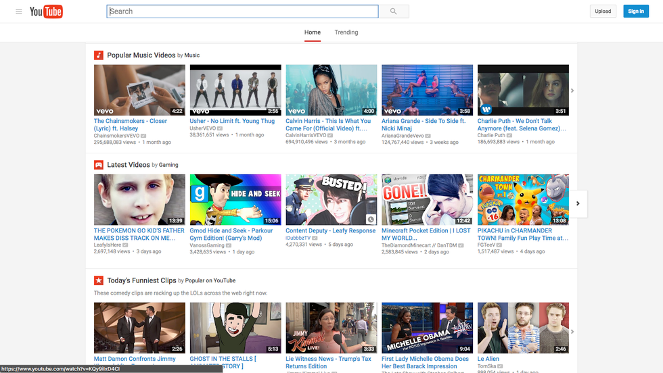663x373 pixels.
Task: Open the hamburger guide menu
Action: (x=18, y=11)
